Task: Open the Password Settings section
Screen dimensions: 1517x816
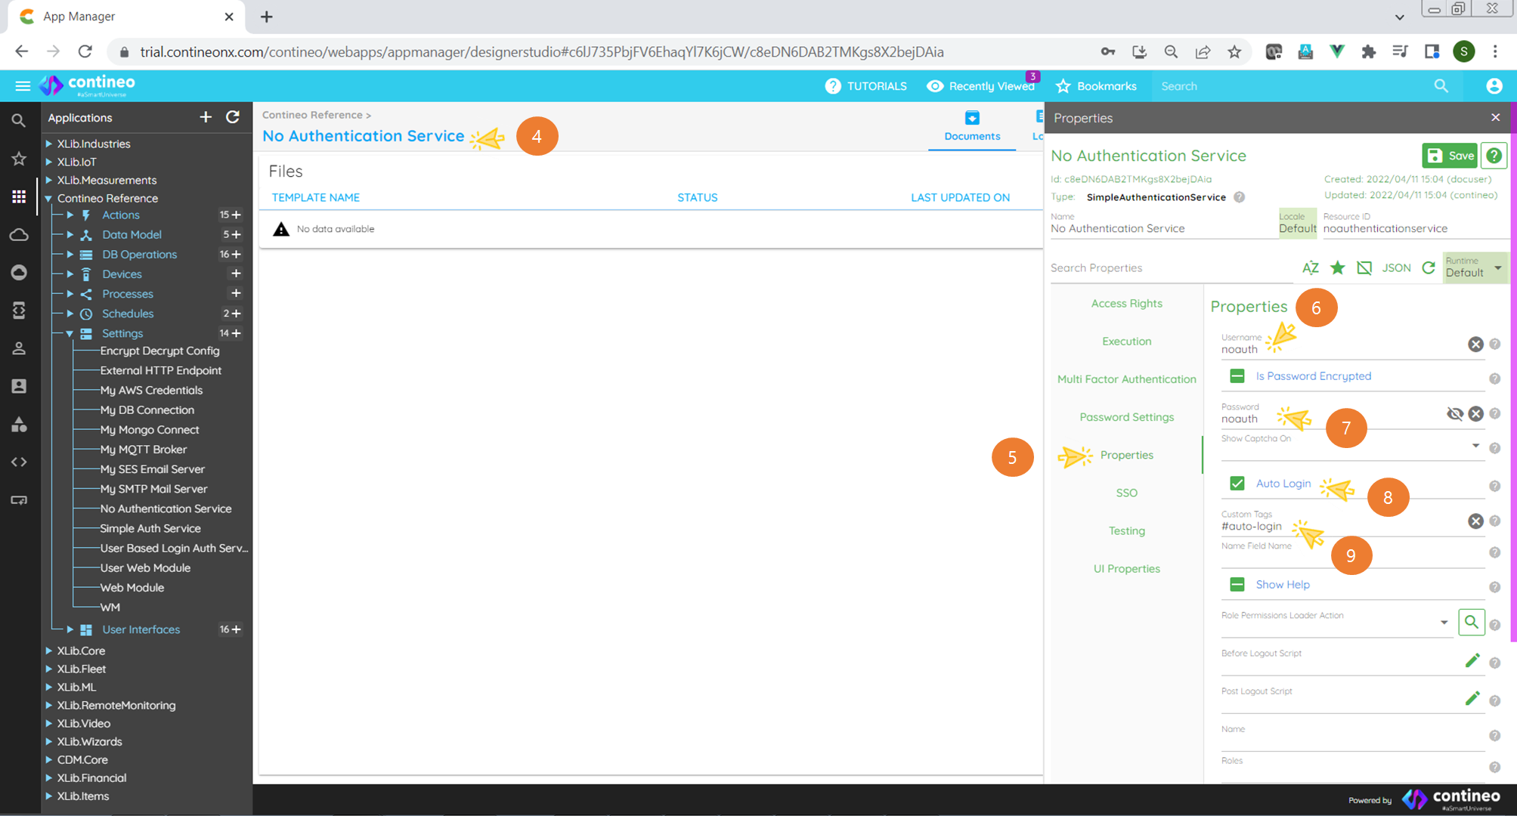Action: coord(1126,416)
